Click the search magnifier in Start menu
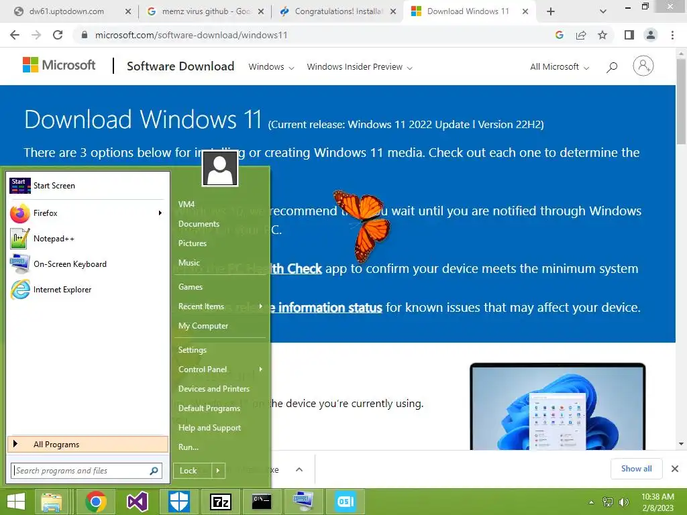This screenshot has height=515, width=687. (x=154, y=471)
